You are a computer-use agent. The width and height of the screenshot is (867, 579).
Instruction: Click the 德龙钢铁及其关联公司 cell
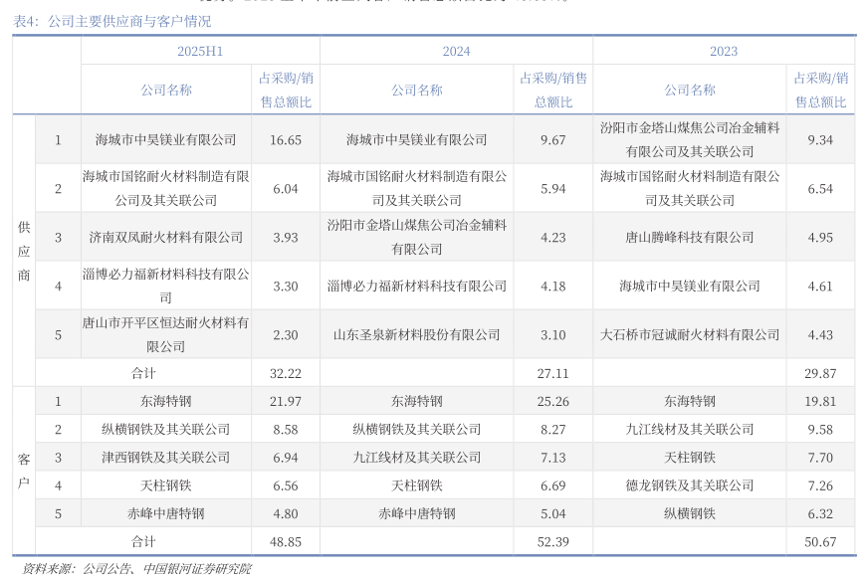click(690, 485)
